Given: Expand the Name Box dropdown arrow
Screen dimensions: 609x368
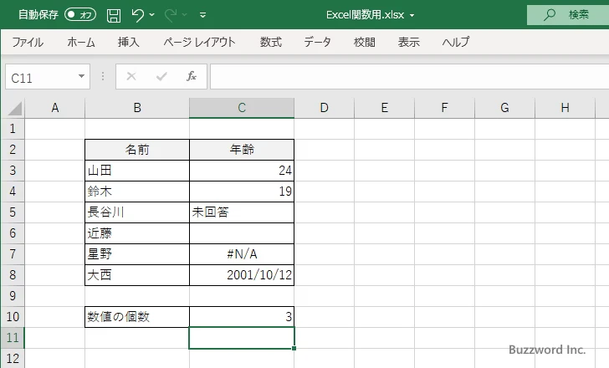Looking at the screenshot, I should [82, 76].
